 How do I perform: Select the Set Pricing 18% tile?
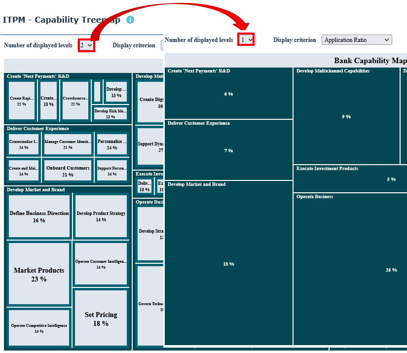[x=101, y=318]
